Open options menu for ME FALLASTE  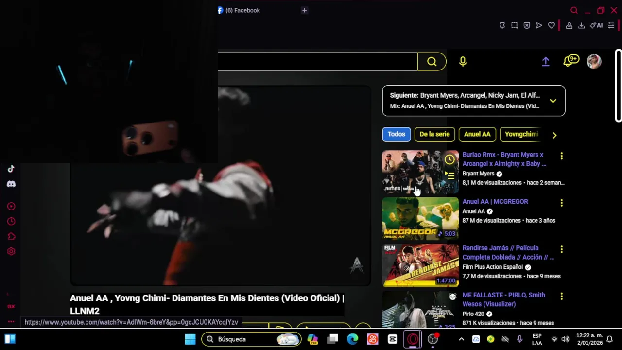click(x=562, y=296)
